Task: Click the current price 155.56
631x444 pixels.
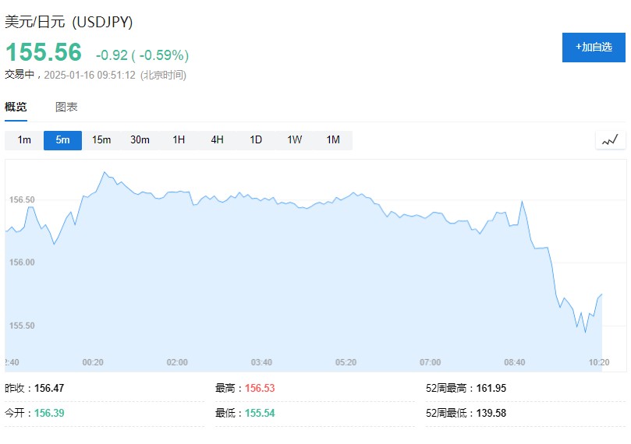Action: pyautogui.click(x=44, y=52)
